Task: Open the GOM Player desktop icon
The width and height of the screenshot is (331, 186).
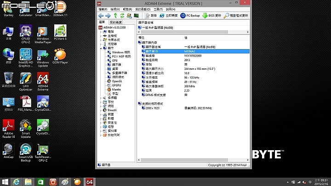Action: [x=60, y=56]
